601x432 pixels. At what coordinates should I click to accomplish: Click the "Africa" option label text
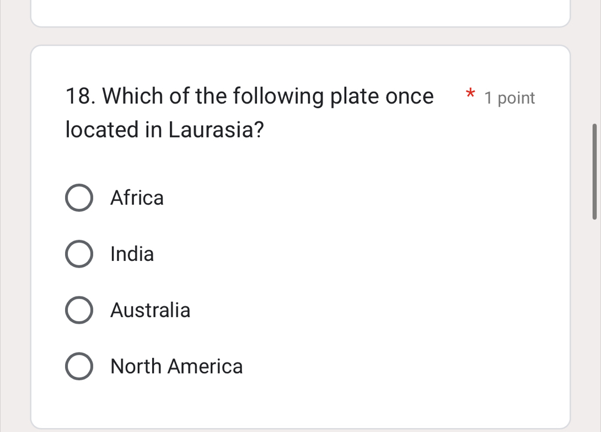pyautogui.click(x=137, y=198)
